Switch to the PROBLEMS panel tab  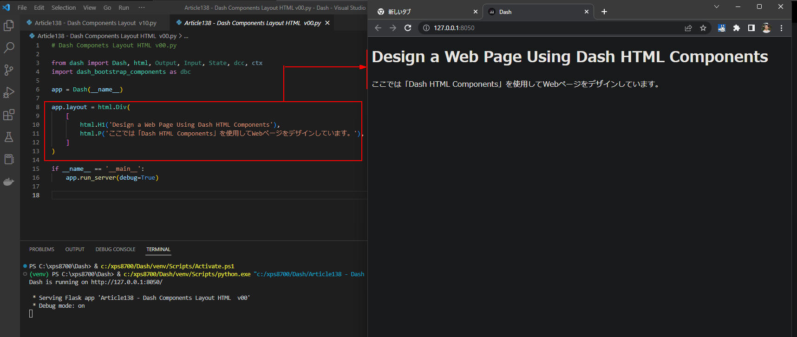42,249
